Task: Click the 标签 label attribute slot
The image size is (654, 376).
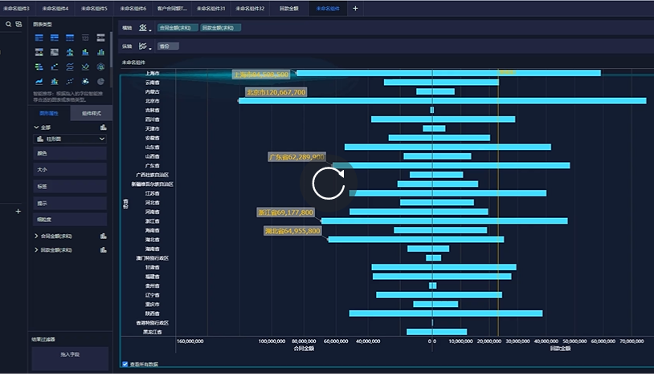Action: (70, 187)
